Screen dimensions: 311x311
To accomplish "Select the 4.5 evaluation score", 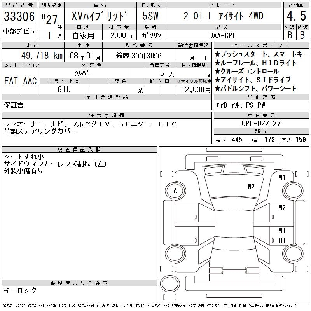I will 296,17.
